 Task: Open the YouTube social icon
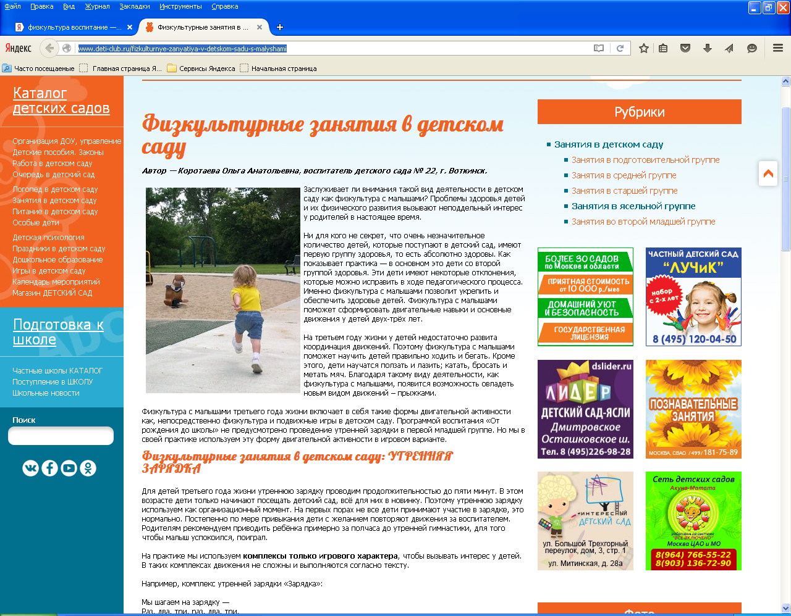[x=69, y=468]
